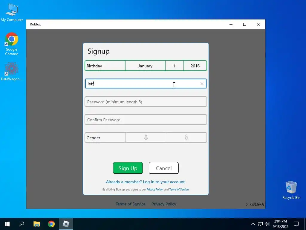The height and width of the screenshot is (230, 306).
Task: Open the birthday month dropdown showing January
Action: 145,66
